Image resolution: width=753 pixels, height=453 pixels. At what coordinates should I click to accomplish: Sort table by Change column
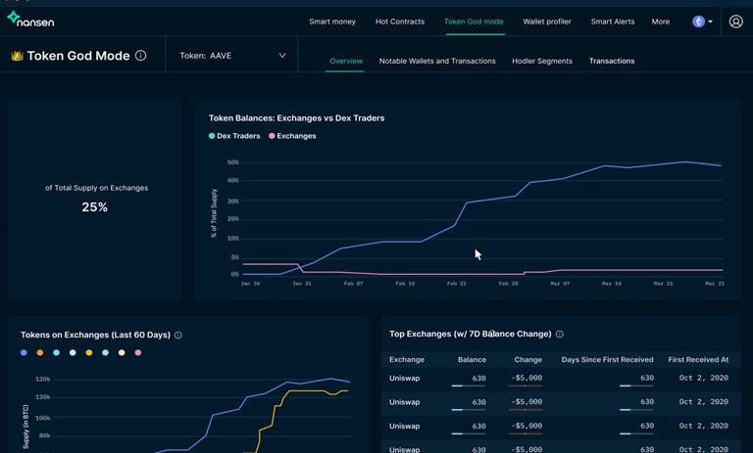[x=528, y=359]
